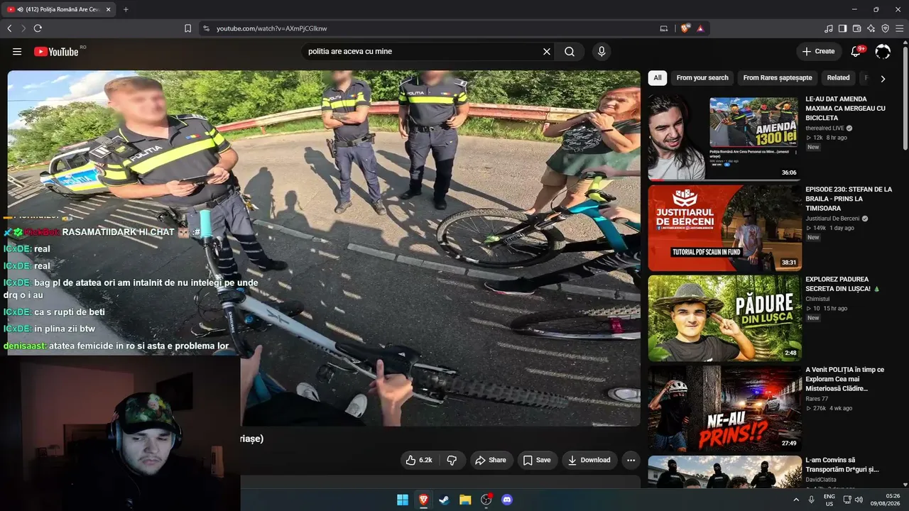Open the ENG US language switcher

(829, 500)
